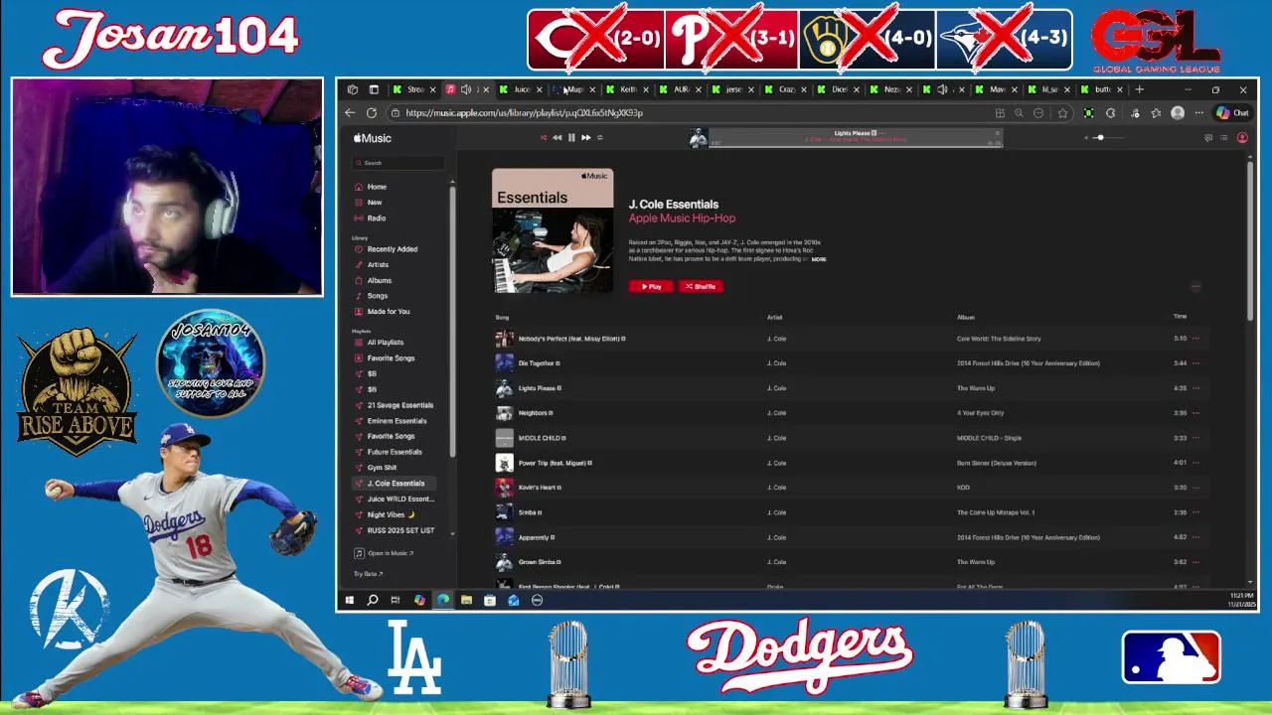
Task: Open the File Explorer taskbar icon
Action: pyautogui.click(x=466, y=600)
